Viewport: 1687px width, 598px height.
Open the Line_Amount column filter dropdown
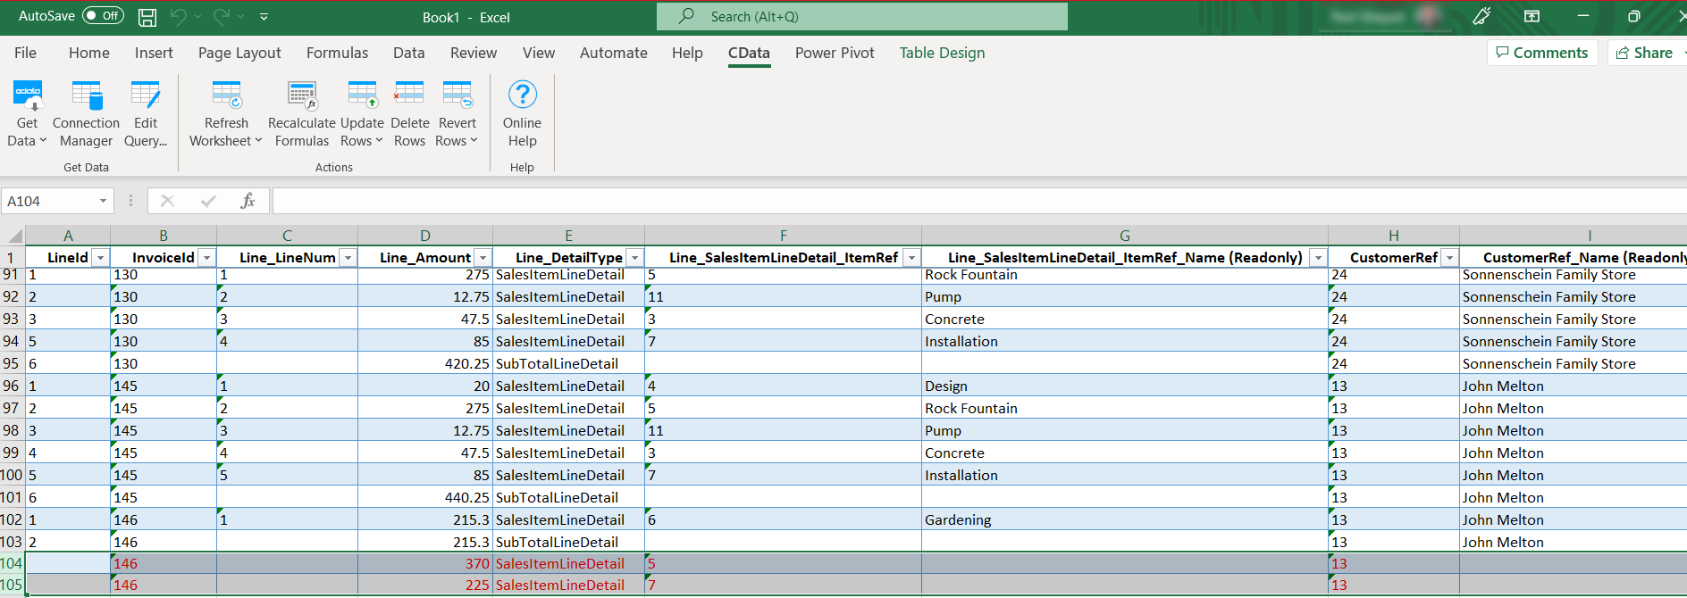point(483,258)
